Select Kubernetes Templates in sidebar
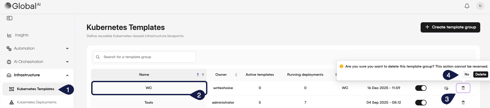The image size is (490, 108). 35,89
